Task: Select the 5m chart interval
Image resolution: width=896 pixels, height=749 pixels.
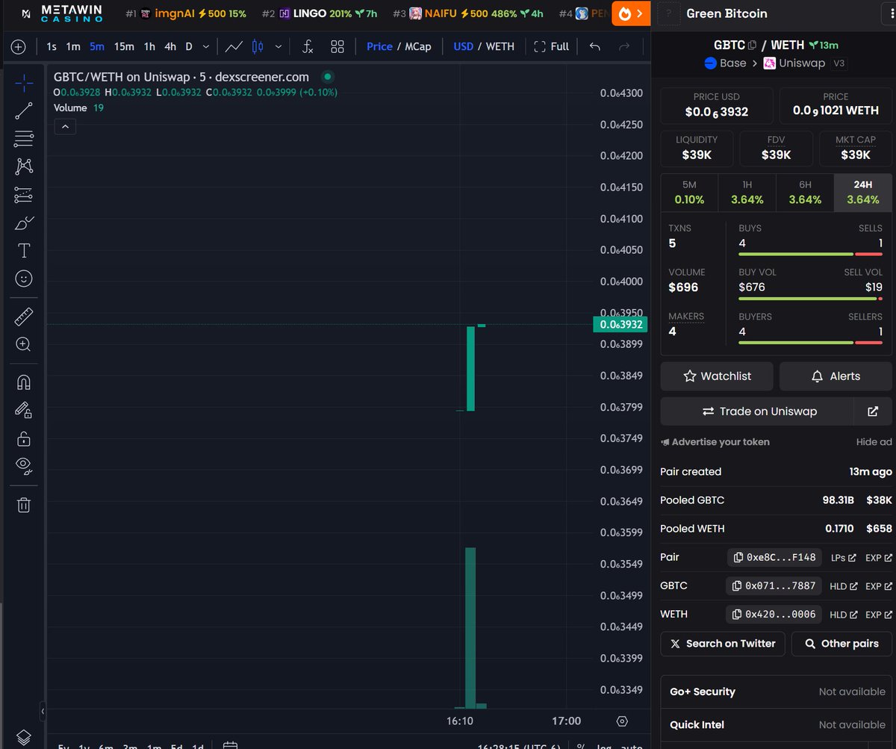Action: (97, 46)
